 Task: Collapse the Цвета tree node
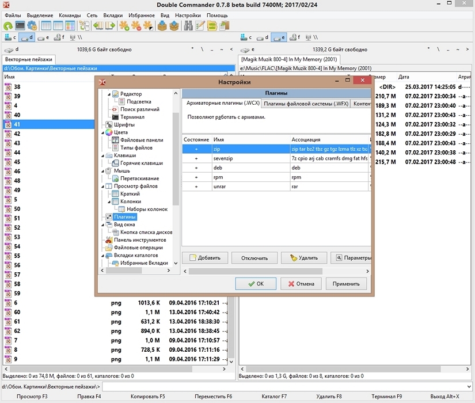pyautogui.click(x=102, y=132)
